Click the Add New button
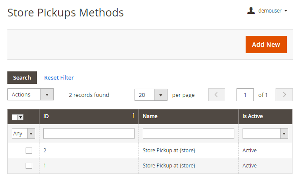This screenshot has height=180, width=299. click(266, 45)
